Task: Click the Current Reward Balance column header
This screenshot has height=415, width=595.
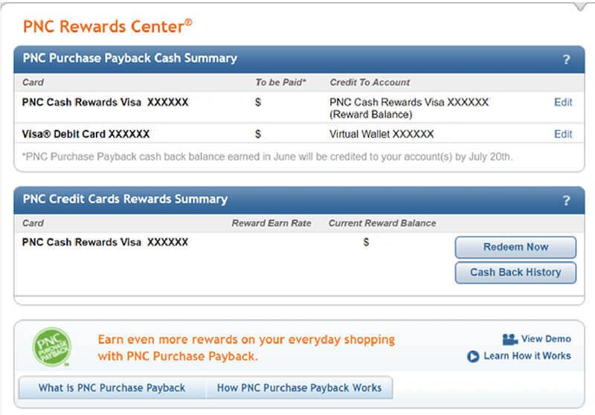Action: click(382, 223)
